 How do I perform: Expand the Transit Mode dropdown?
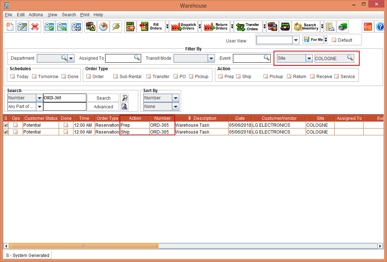[211, 58]
